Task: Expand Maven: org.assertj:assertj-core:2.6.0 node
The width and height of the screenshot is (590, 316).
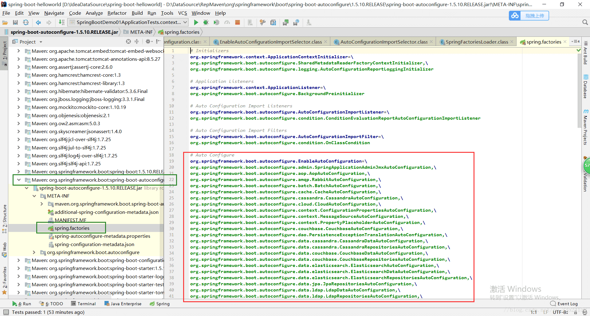Action: (x=19, y=67)
